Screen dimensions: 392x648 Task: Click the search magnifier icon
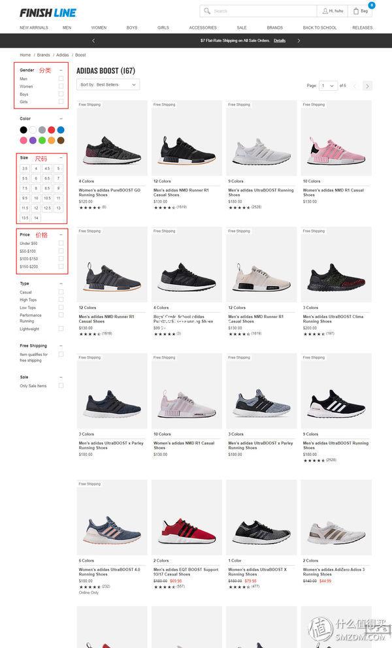(207, 10)
